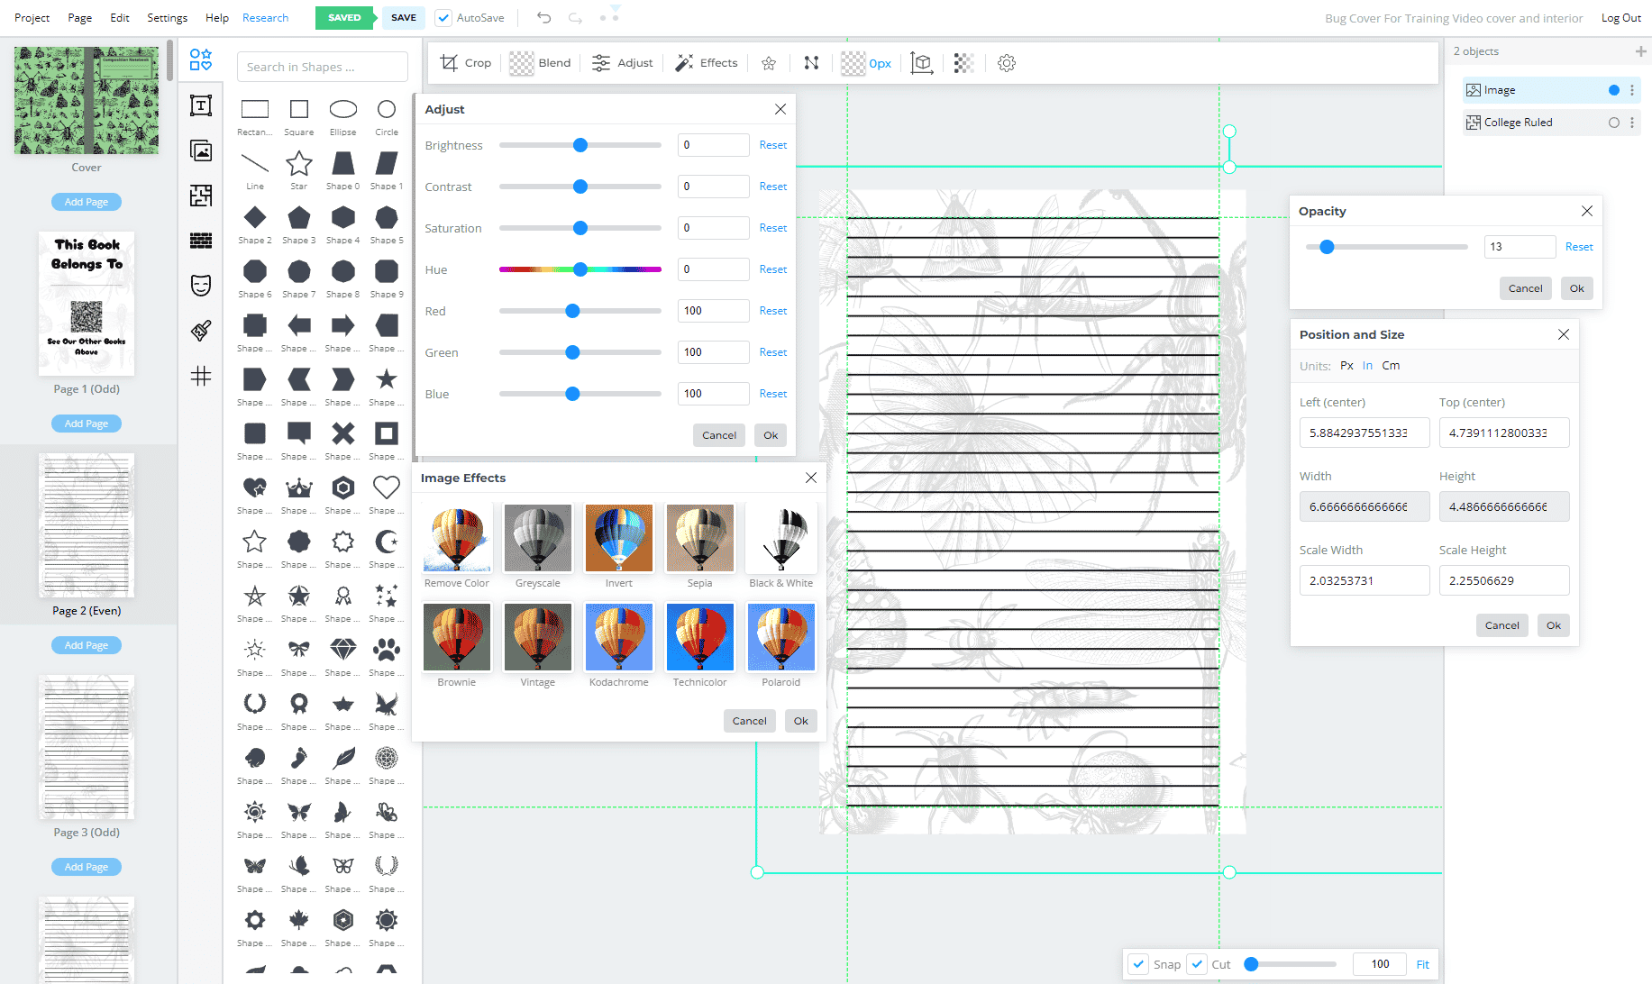Open the Text tool in sidebar
This screenshot has height=984, width=1652.
point(201,106)
